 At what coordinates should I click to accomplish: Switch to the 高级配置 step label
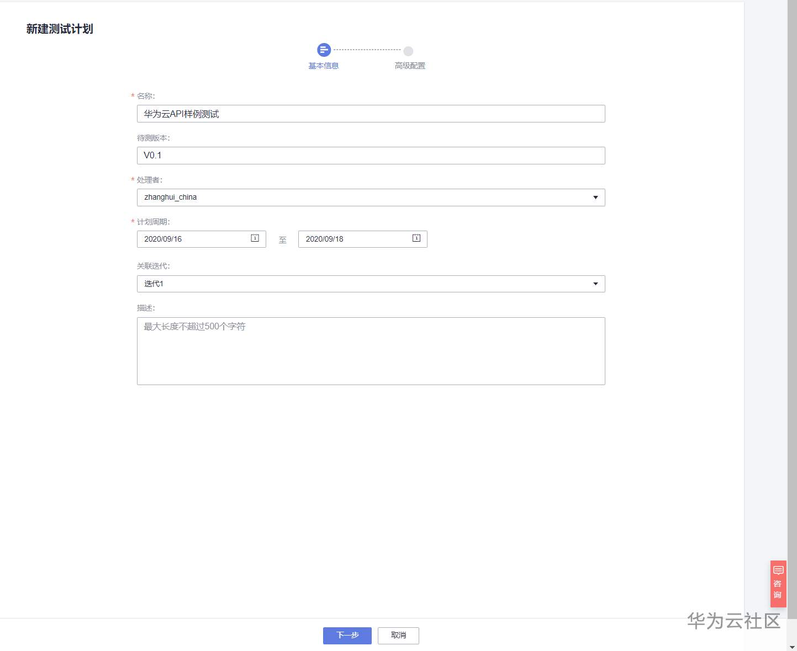(410, 66)
